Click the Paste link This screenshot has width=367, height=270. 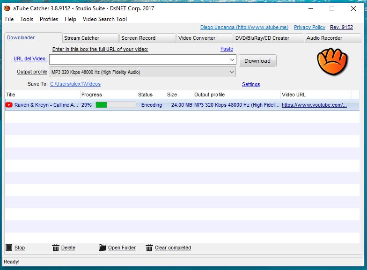(227, 49)
